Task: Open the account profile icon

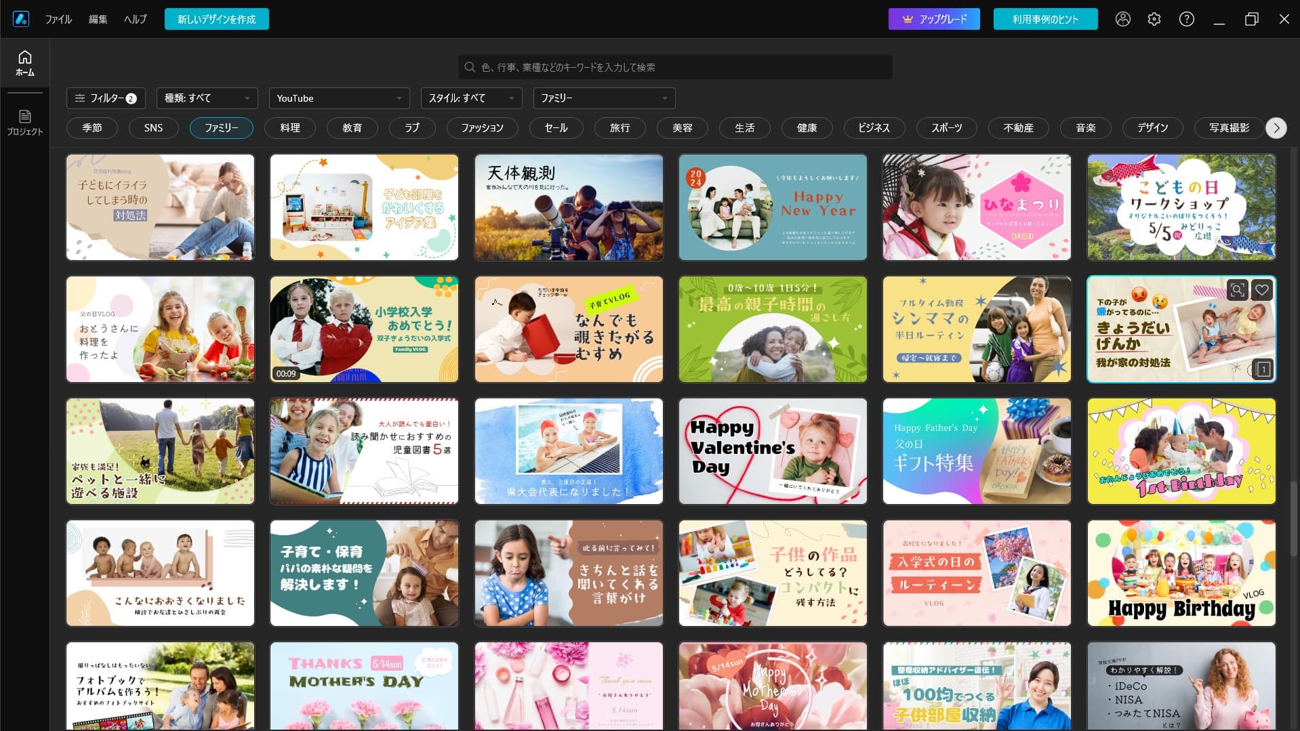Action: click(x=1122, y=19)
